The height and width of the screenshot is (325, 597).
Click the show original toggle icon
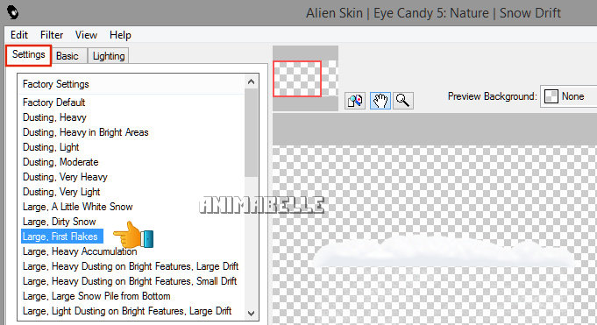pos(355,101)
